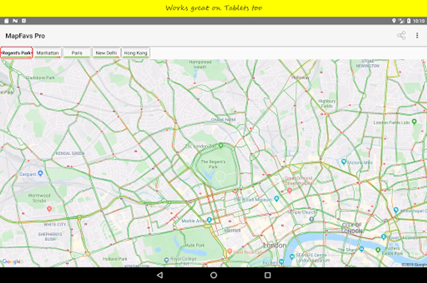Select the Royal College of Art pin
The width and height of the screenshot is (427, 283).
coord(166,260)
